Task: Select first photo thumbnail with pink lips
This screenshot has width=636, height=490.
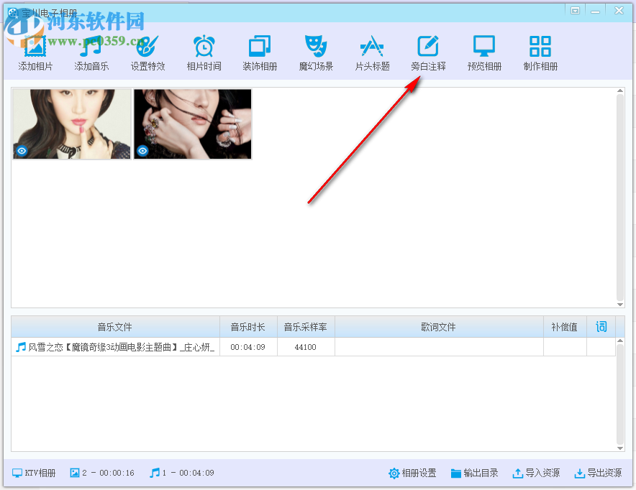Action: pos(72,124)
